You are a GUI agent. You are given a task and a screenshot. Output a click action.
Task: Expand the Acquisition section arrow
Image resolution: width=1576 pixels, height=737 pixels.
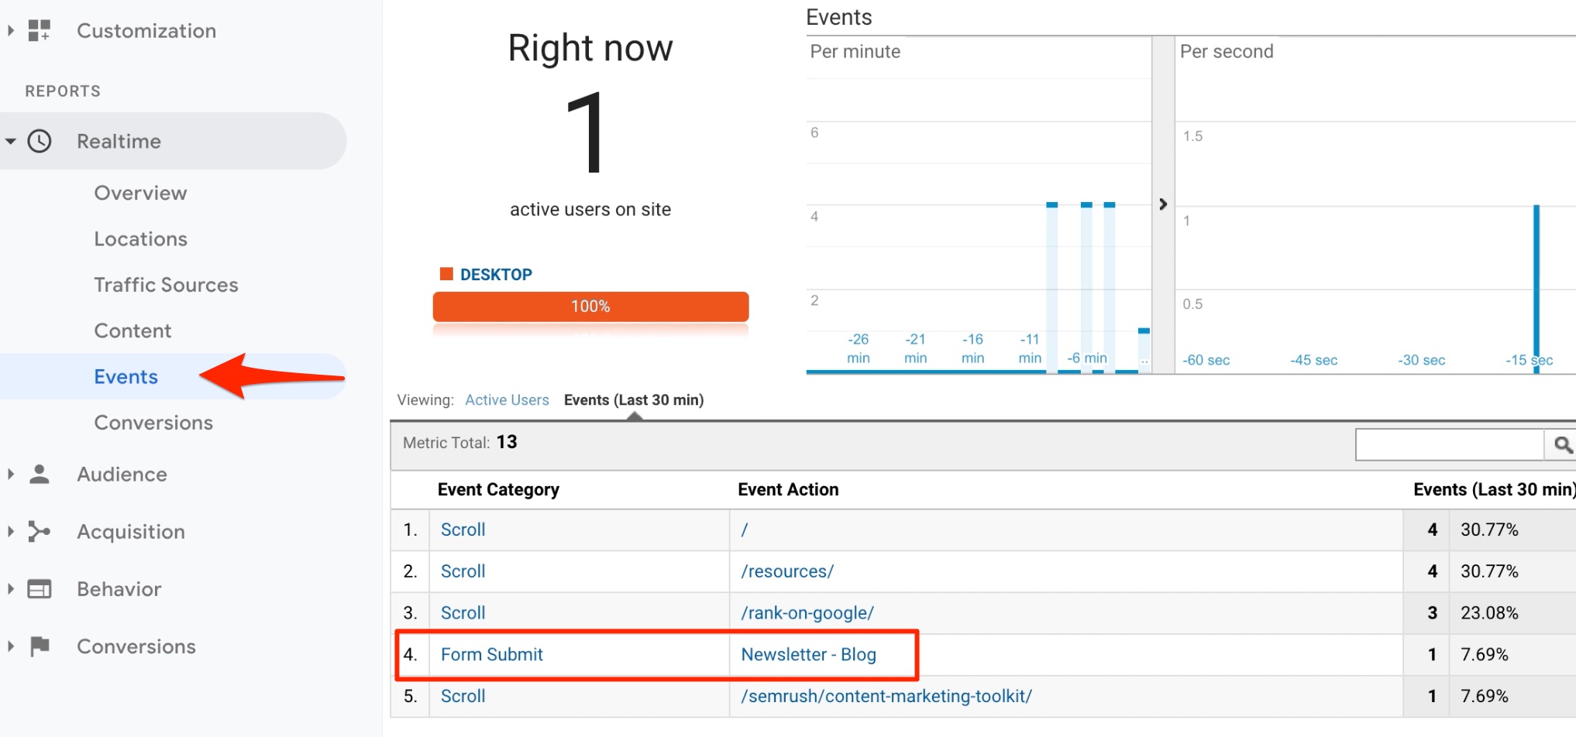click(x=11, y=531)
